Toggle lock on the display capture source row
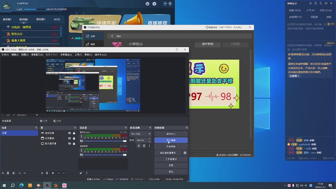This screenshot has width=336, height=189. [74, 144]
